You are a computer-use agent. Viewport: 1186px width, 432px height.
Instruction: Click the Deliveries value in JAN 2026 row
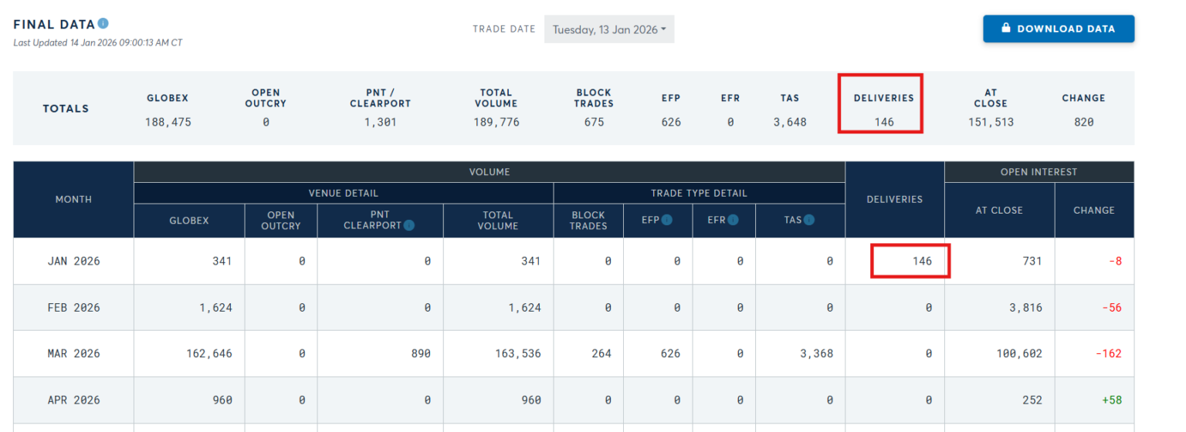[922, 261]
